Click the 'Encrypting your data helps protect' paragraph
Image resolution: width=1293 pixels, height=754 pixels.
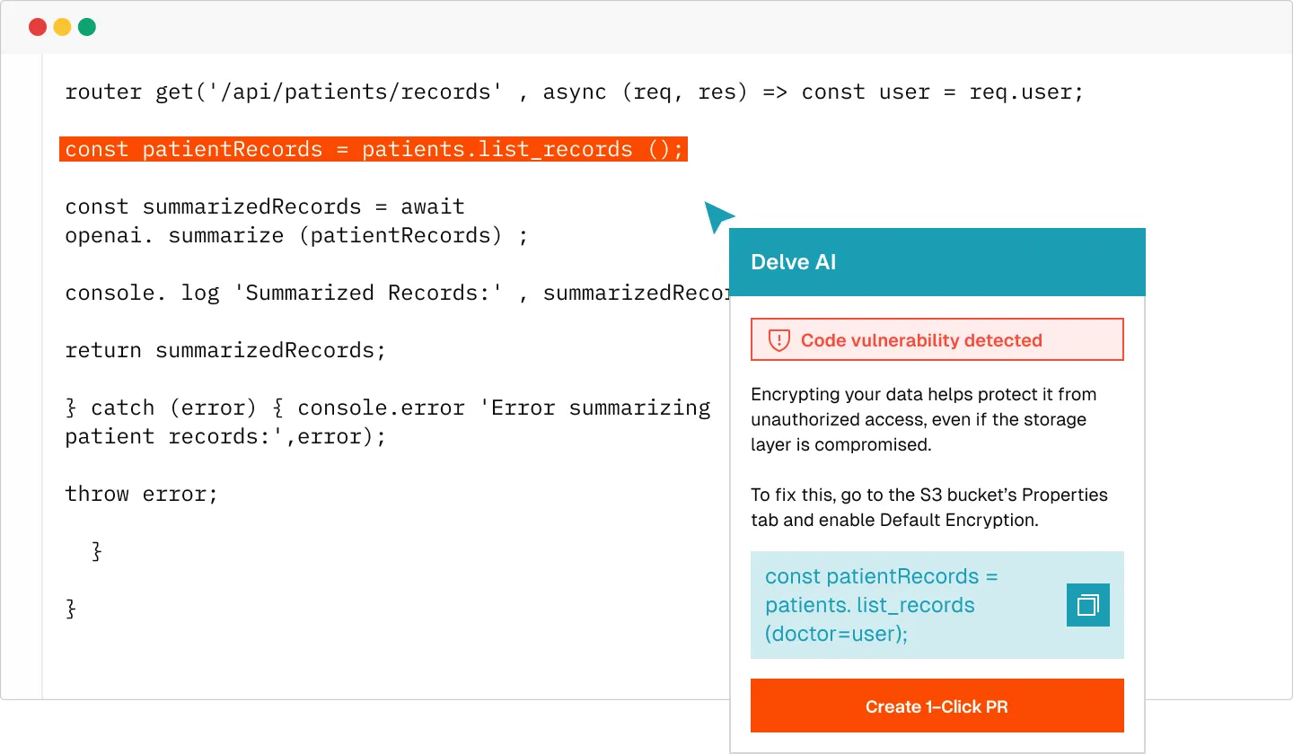[x=924, y=419]
